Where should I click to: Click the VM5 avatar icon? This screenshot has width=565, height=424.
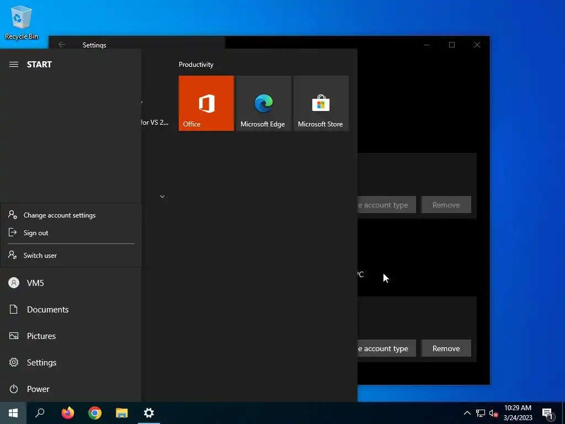coord(14,283)
